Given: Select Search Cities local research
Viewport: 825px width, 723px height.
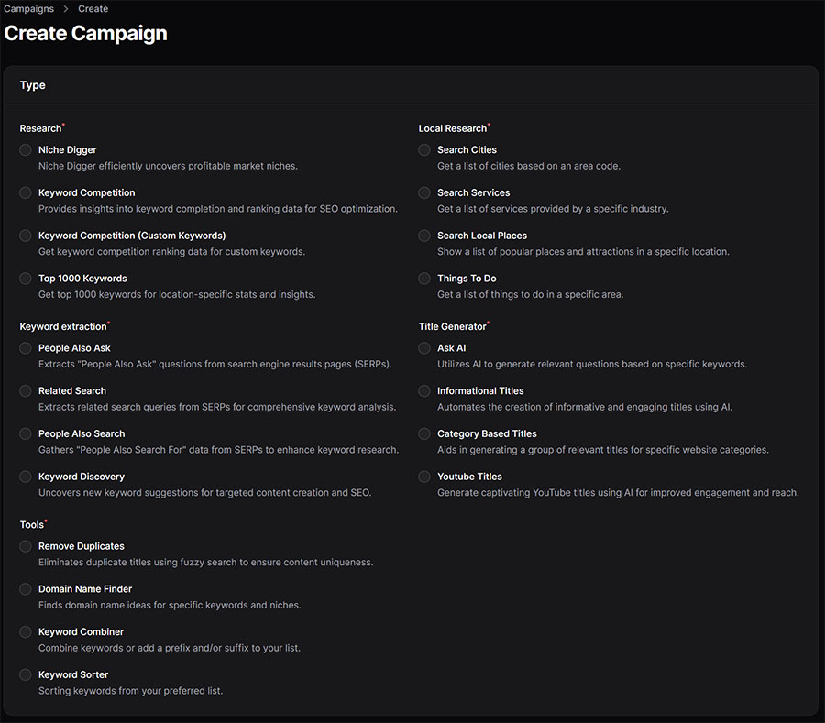Looking at the screenshot, I should pyautogui.click(x=423, y=149).
